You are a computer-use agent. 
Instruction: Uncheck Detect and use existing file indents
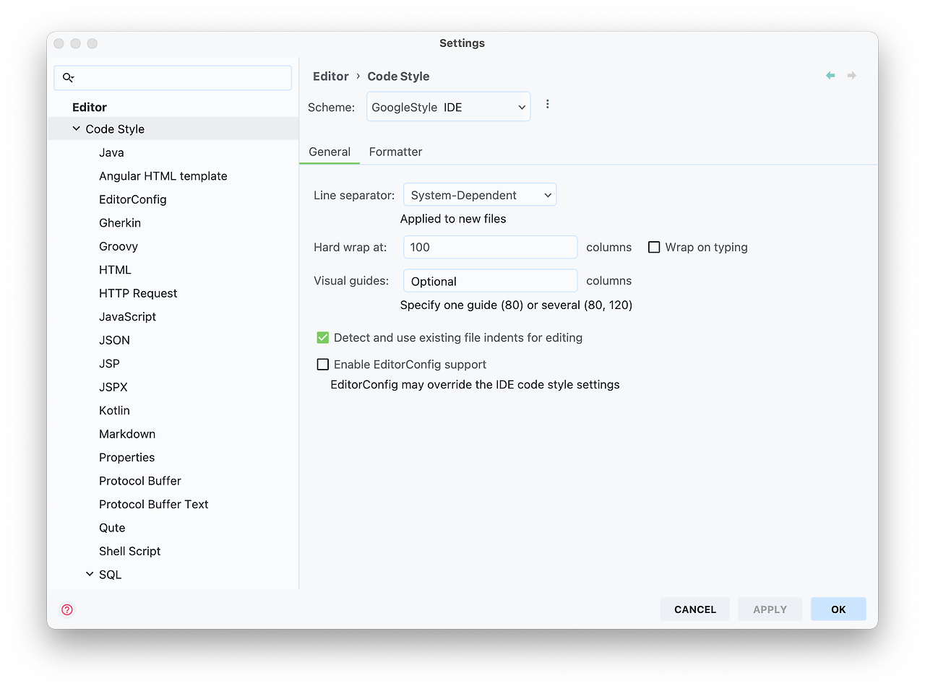click(x=323, y=337)
